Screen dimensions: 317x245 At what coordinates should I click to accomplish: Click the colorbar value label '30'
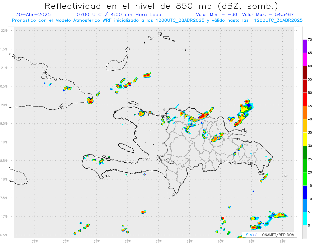point(310,146)
